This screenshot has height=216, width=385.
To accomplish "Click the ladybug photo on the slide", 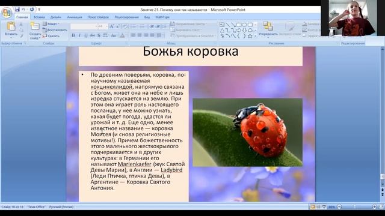I will 247,132.
